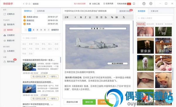Go back with the left arrow icon
176x107 pixels.
(23, 4)
